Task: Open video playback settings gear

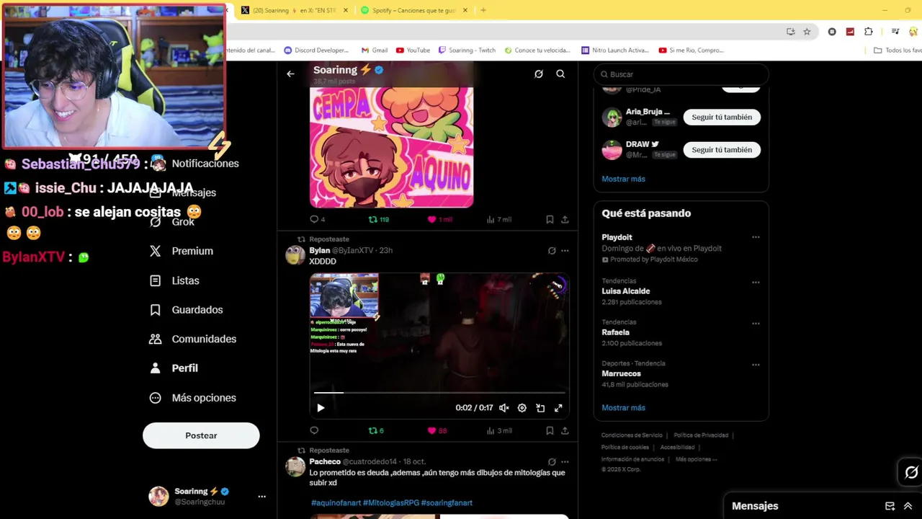Action: 522,408
